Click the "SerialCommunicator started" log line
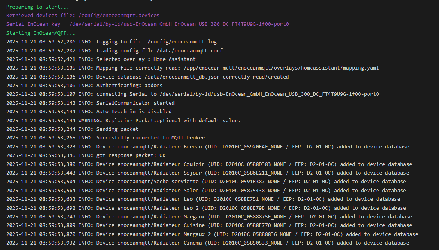Viewport: 439px width, 250px height. click(x=135, y=103)
